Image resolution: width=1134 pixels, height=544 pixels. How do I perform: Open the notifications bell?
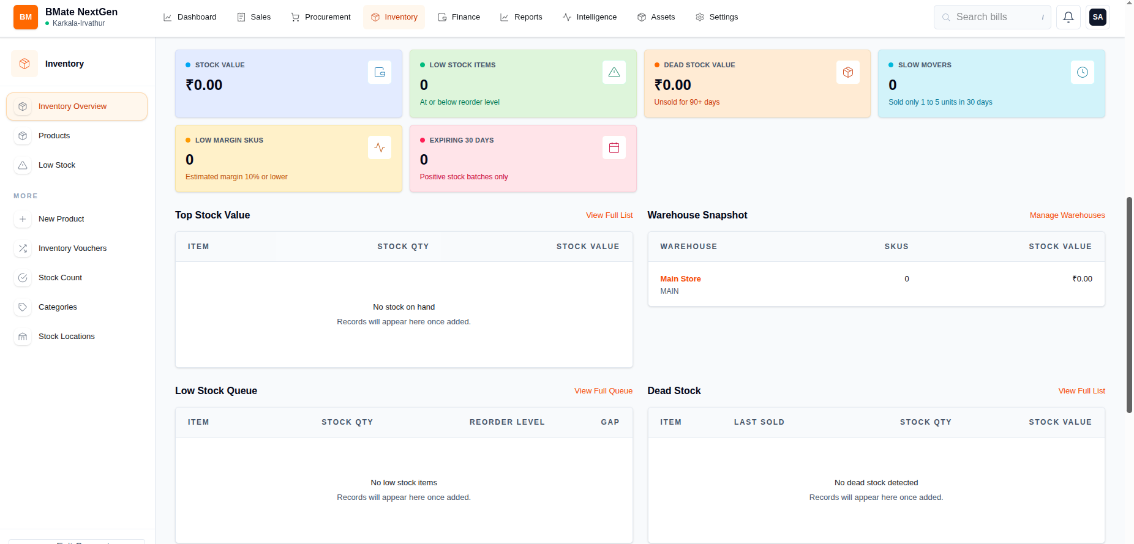coord(1068,17)
